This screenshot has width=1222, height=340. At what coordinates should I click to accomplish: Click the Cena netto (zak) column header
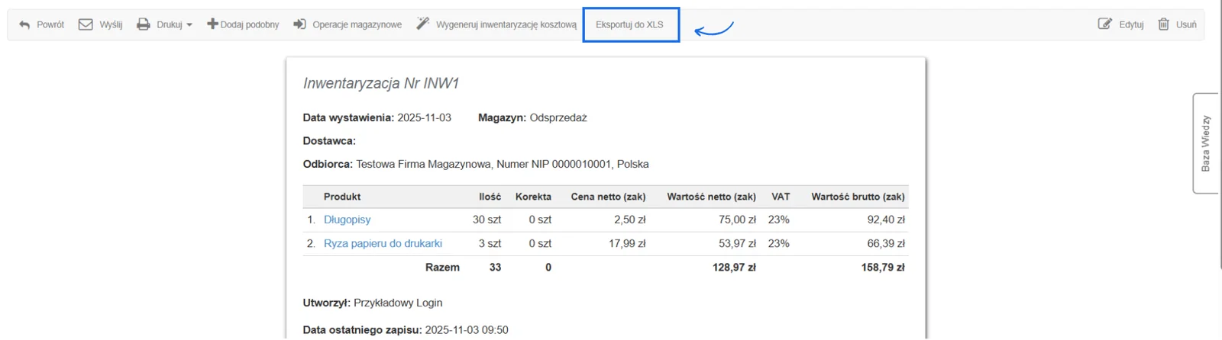[608, 197]
